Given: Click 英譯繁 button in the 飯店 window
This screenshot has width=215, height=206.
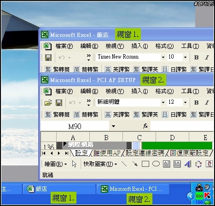Looking at the screenshot, I should (117, 69).
